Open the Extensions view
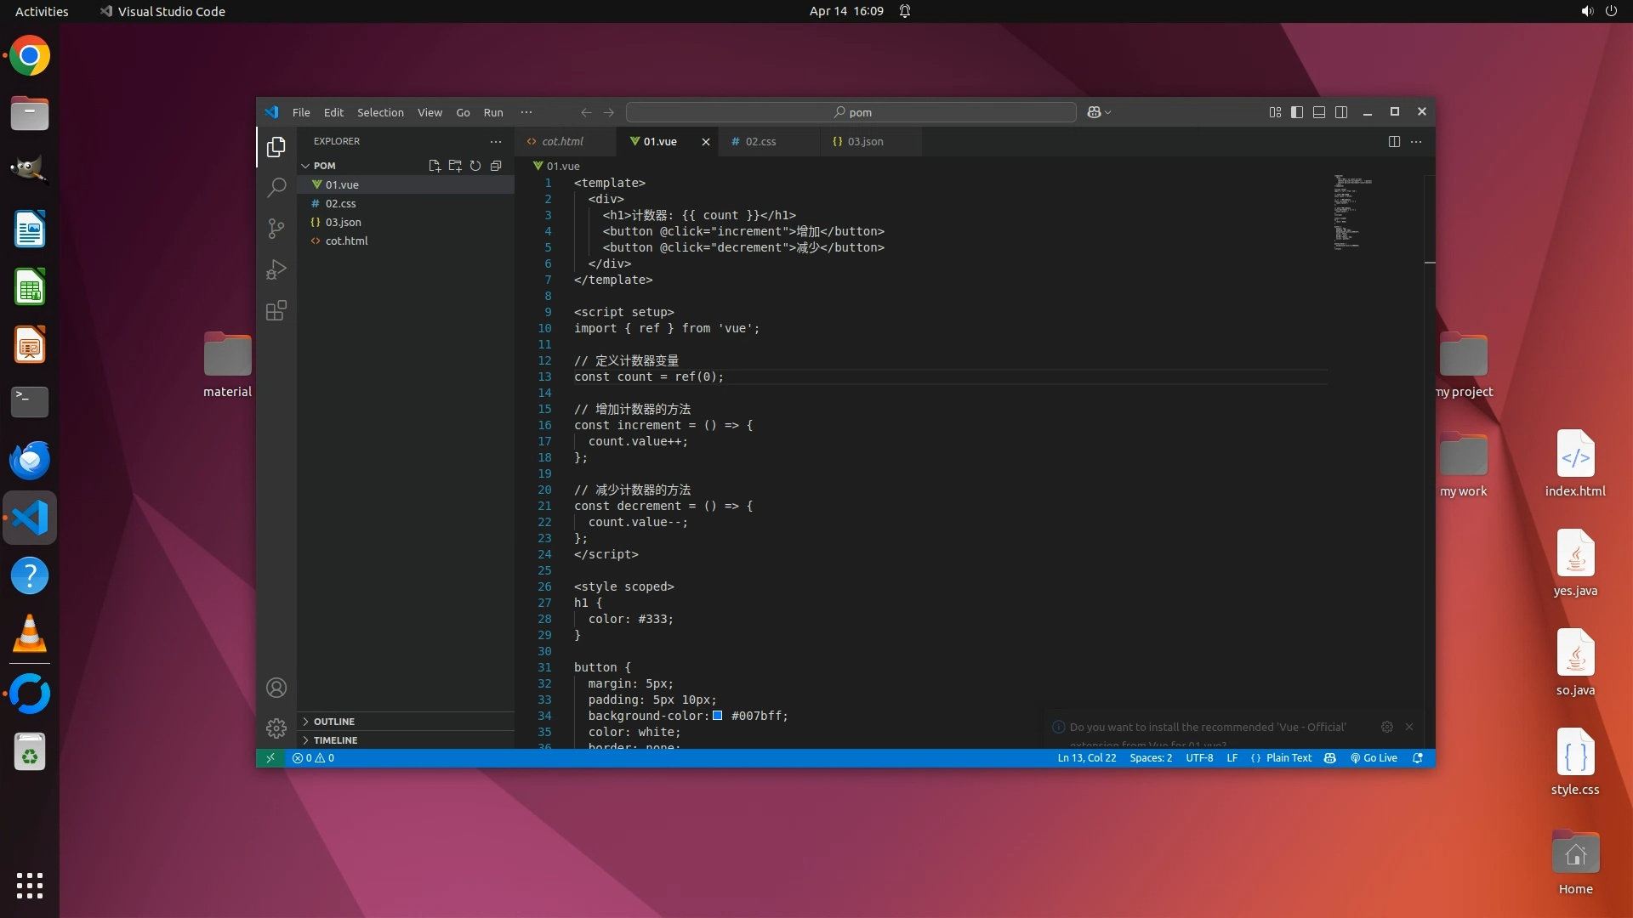 point(276,310)
